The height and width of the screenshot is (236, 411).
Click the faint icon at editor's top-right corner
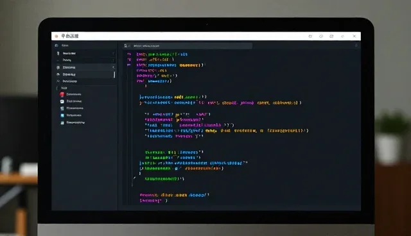(x=356, y=46)
